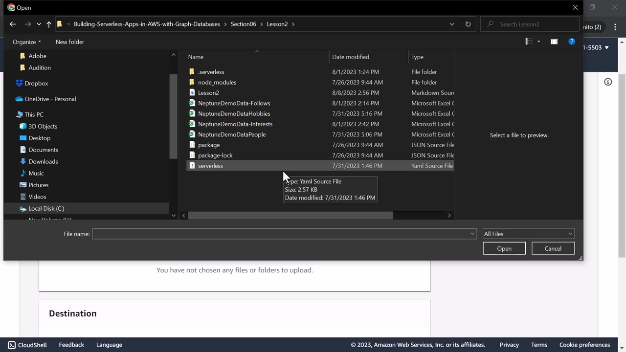The width and height of the screenshot is (626, 352).
Task: Select the package JSON file
Action: 209,145
